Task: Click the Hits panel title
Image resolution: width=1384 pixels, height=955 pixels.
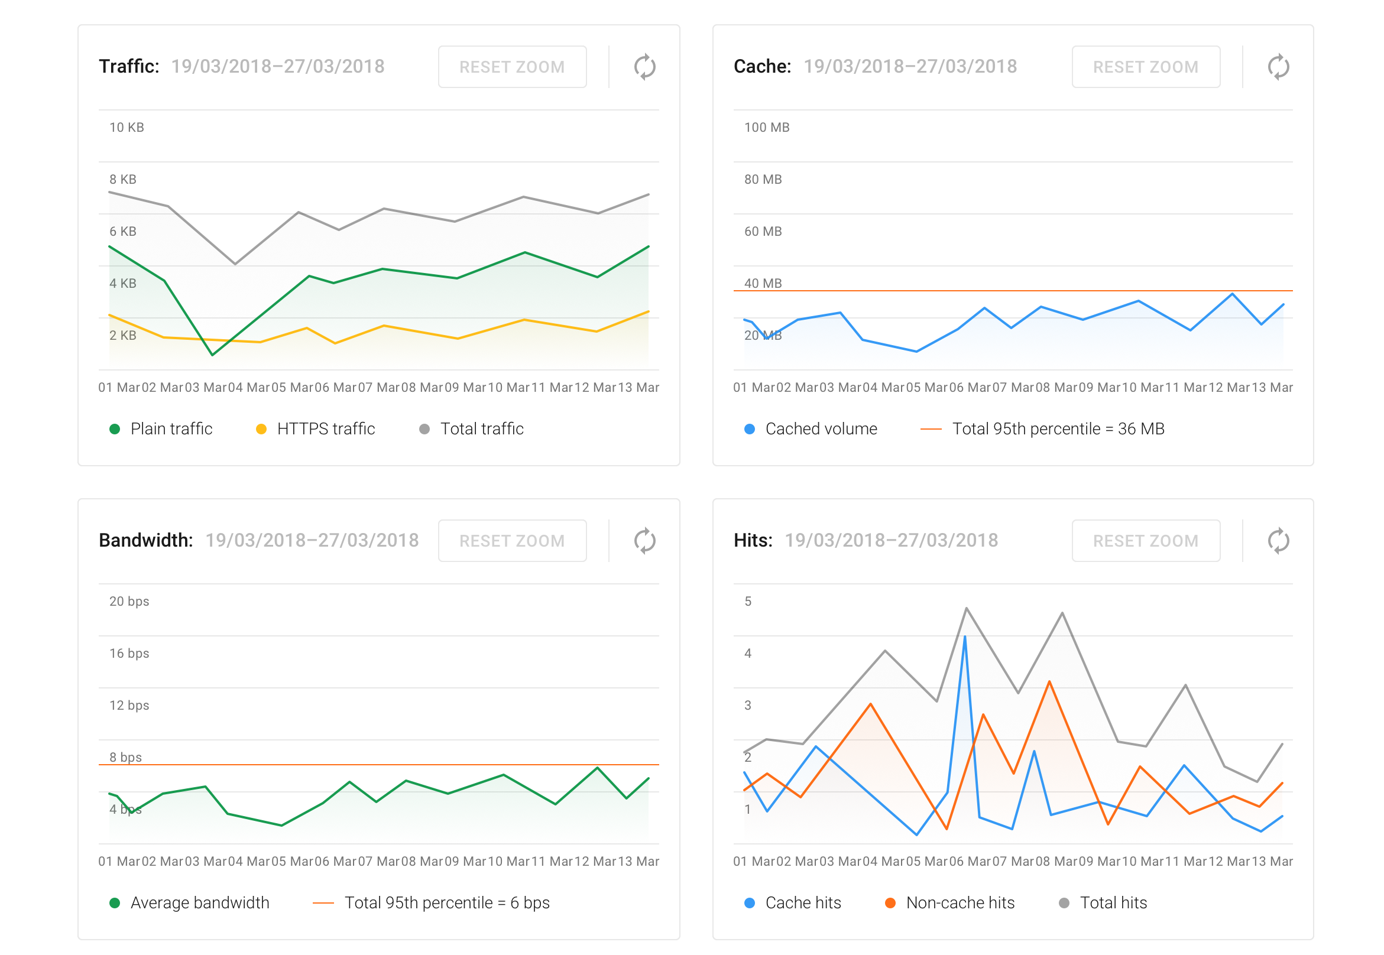Action: point(753,540)
